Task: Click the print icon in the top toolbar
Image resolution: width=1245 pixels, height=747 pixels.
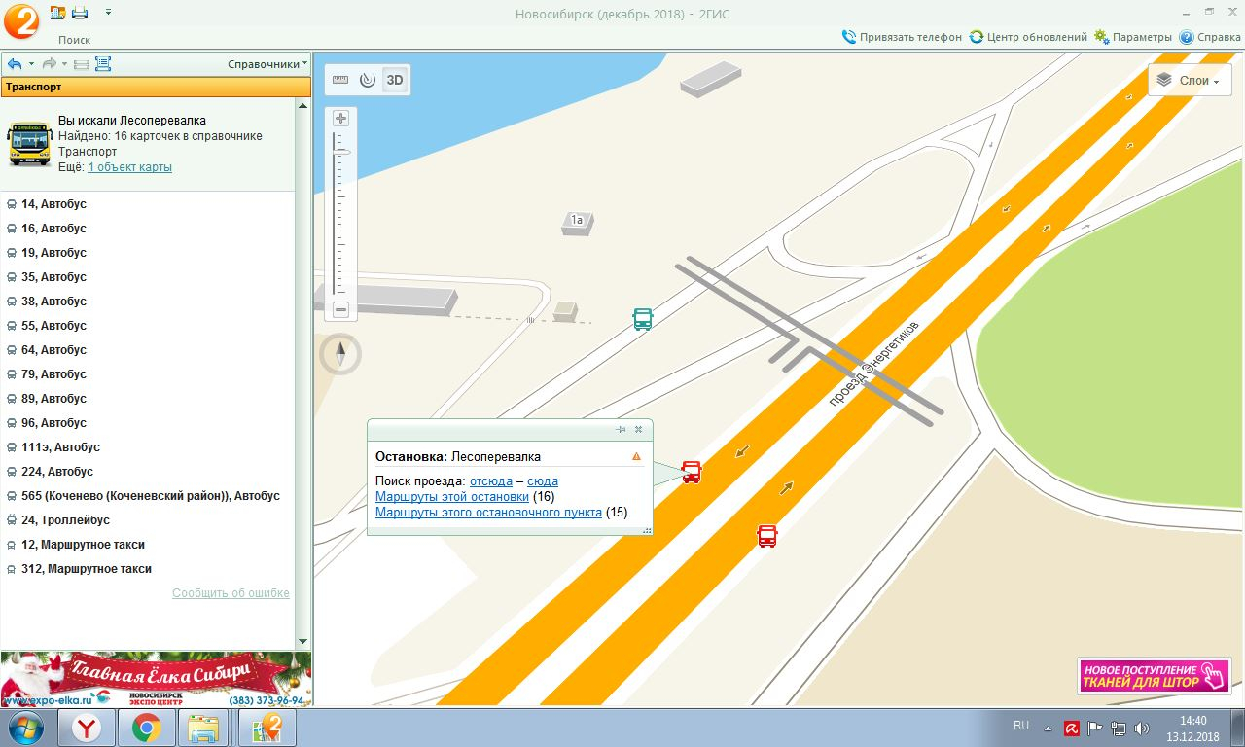Action: tap(80, 13)
